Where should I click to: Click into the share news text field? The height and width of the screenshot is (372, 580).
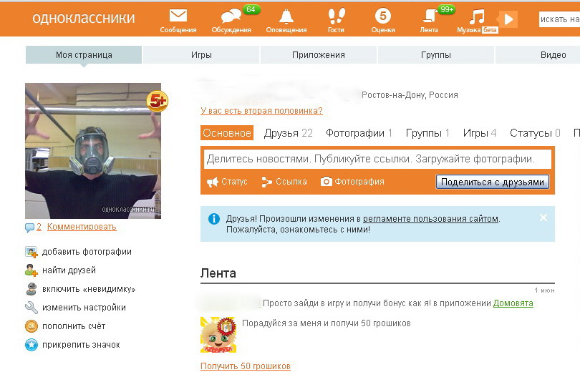pos(377,159)
